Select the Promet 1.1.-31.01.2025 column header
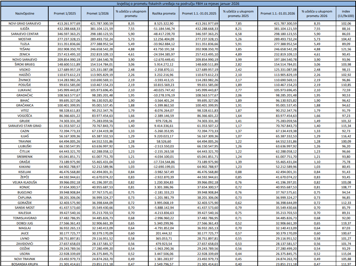The image size is (356, 266). [199, 13]
